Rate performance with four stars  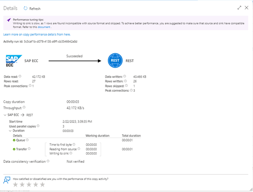point(35,184)
